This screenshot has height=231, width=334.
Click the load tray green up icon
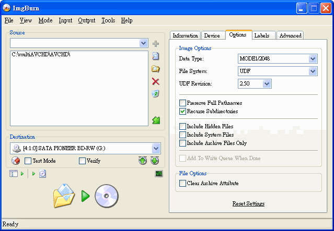pos(143,161)
